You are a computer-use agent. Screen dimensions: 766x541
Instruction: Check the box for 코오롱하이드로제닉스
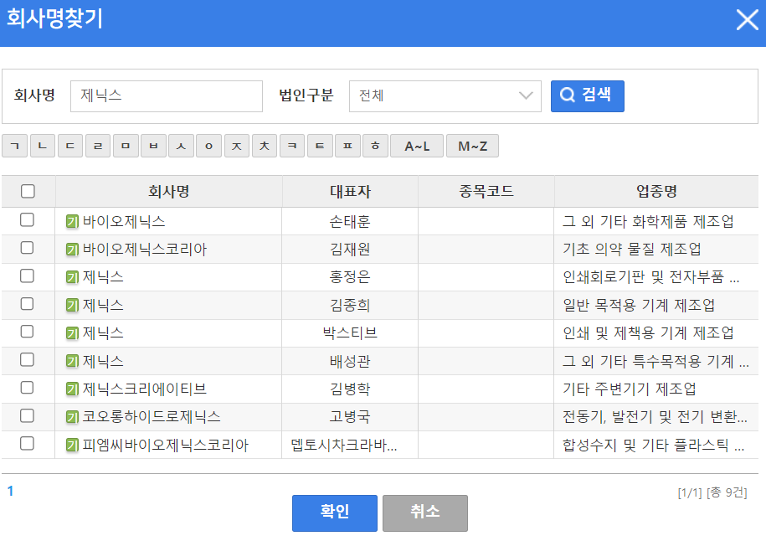(x=27, y=415)
